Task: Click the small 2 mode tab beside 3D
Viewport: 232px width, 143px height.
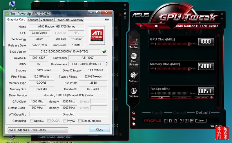Action: tap(141, 26)
